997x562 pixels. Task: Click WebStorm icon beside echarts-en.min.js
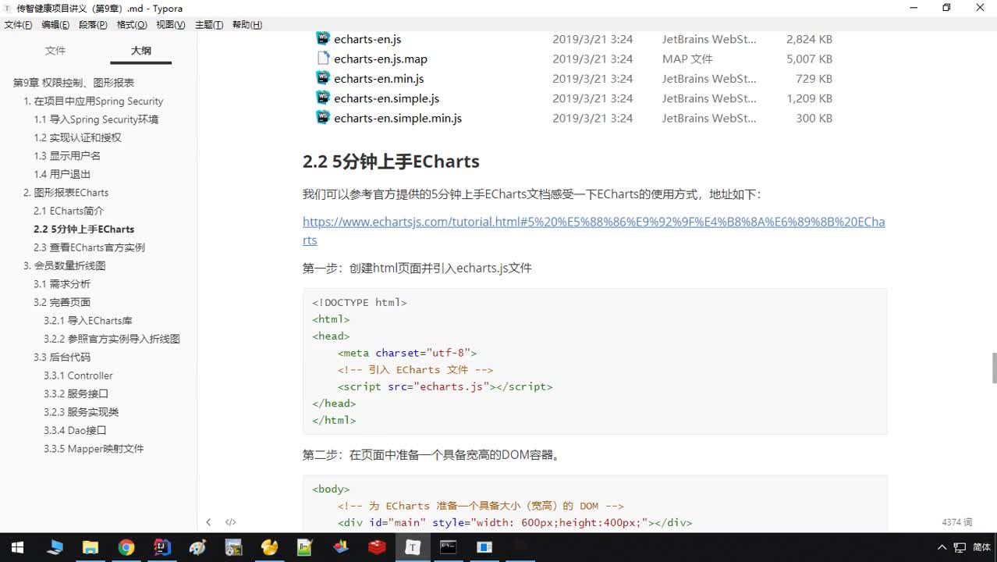click(323, 77)
